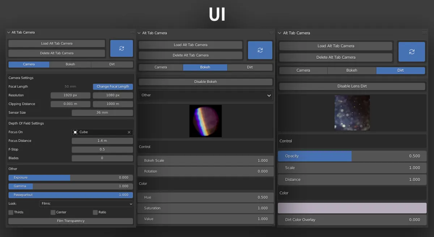Click the Exposure slider

[71, 178]
